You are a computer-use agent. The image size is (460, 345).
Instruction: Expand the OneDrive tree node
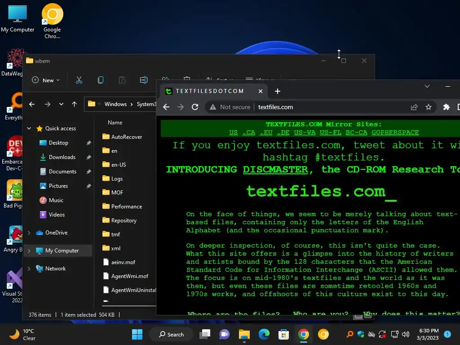(x=29, y=233)
